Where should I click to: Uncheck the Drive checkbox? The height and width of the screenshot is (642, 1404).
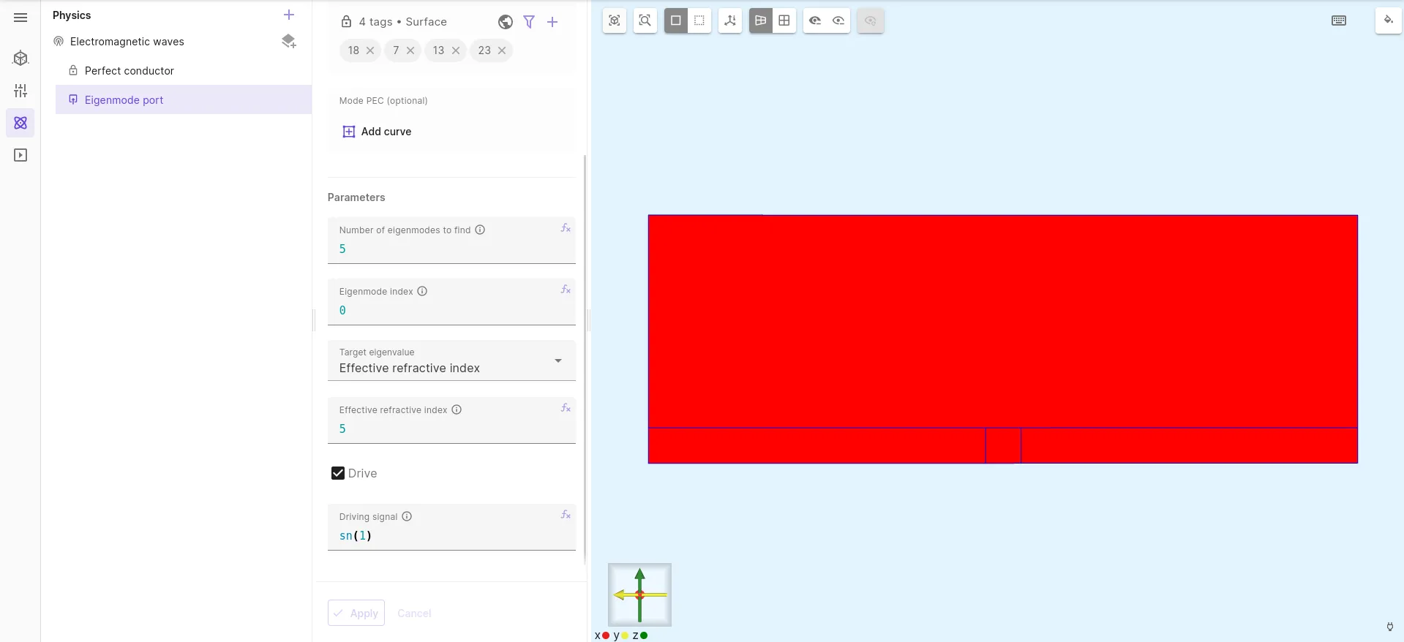coord(338,473)
